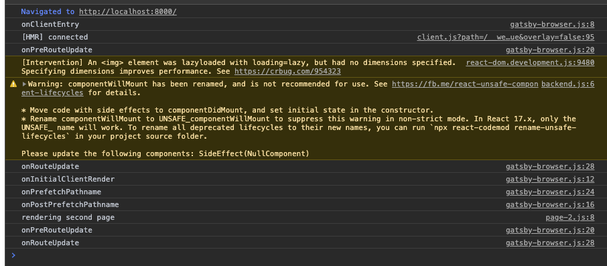
Task: Open gatsby-browser.js:8 source for onClientEntry
Action: click(x=552, y=24)
